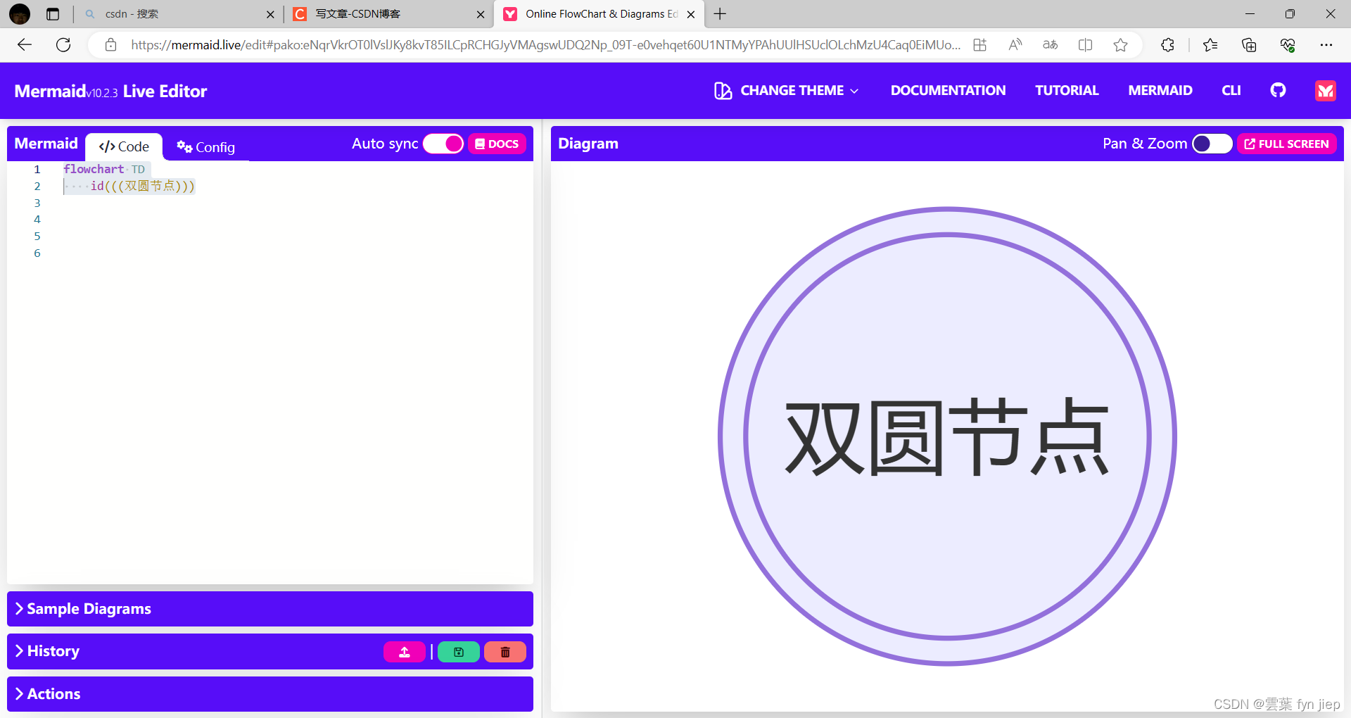Open a new browser tab
1351x718 pixels.
pos(720,14)
